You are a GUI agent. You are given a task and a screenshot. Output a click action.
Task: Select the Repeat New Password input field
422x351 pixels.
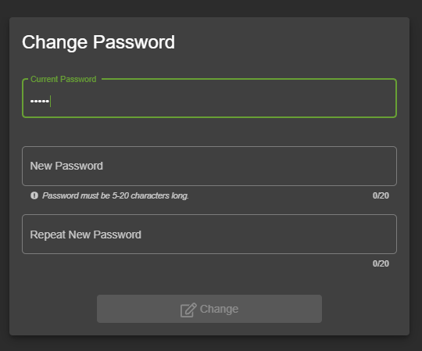pos(209,235)
